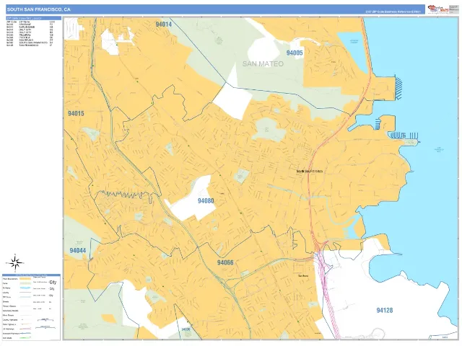Click the San Bruno city name on the map
The height and width of the screenshot is (346, 462).
(303, 275)
